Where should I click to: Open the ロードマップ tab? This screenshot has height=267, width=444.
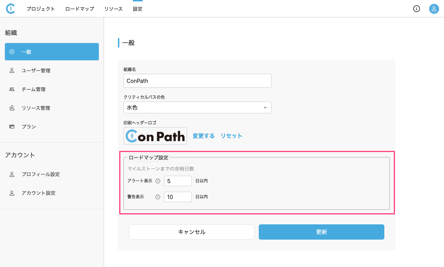click(x=80, y=9)
